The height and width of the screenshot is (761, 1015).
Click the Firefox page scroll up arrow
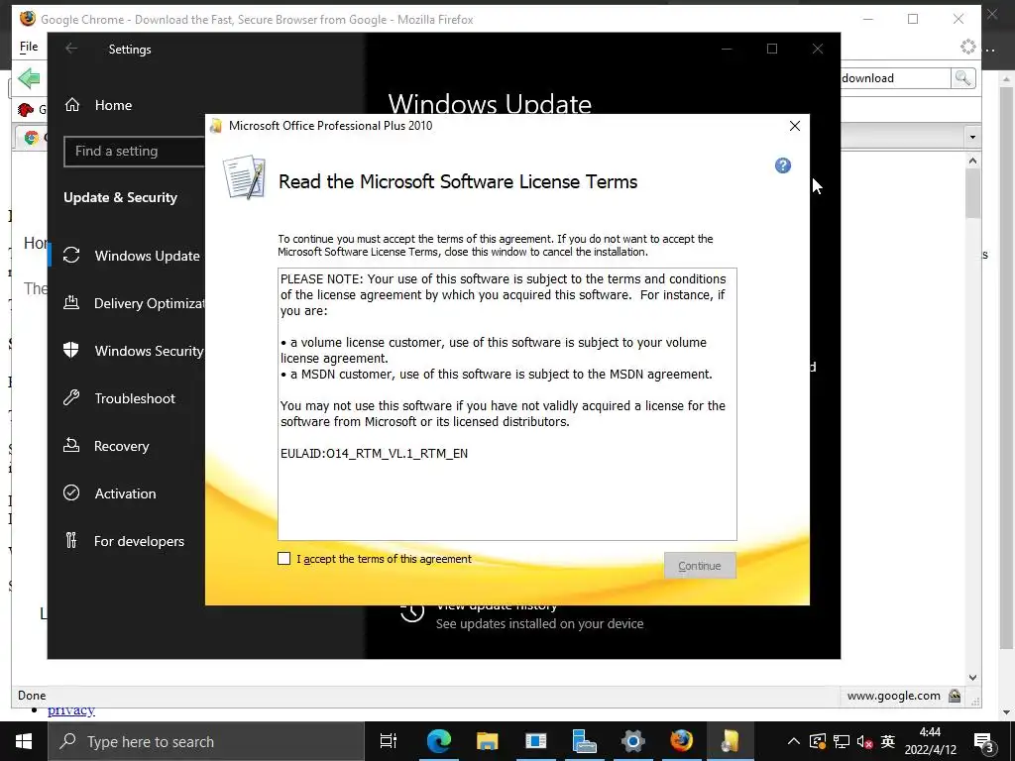coord(973,160)
